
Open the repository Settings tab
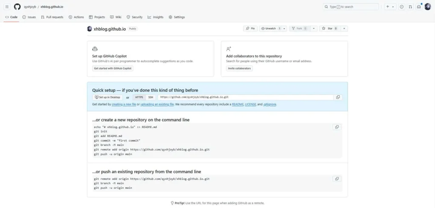[x=177, y=17]
